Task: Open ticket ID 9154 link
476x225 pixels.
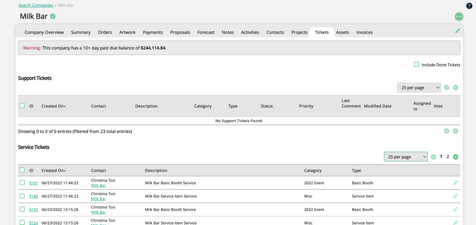Action: [x=33, y=223]
